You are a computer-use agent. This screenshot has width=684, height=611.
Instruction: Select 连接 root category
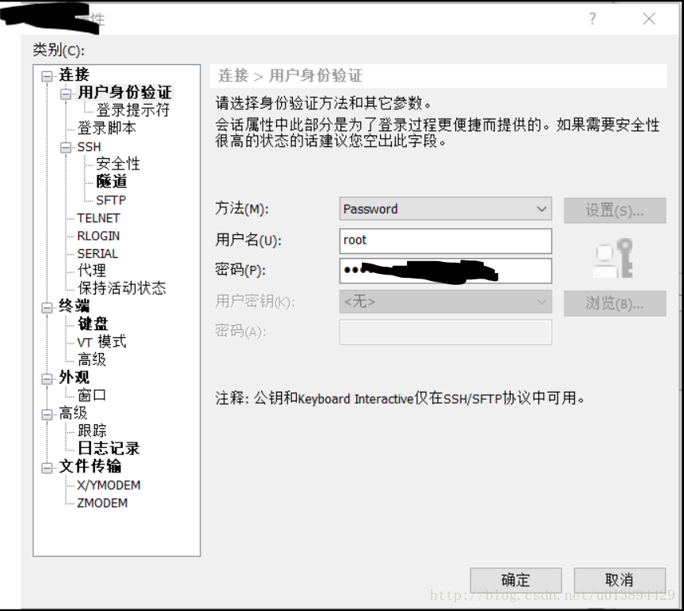[x=74, y=74]
